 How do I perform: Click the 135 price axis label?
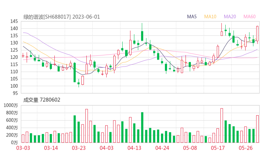pos(14,36)
